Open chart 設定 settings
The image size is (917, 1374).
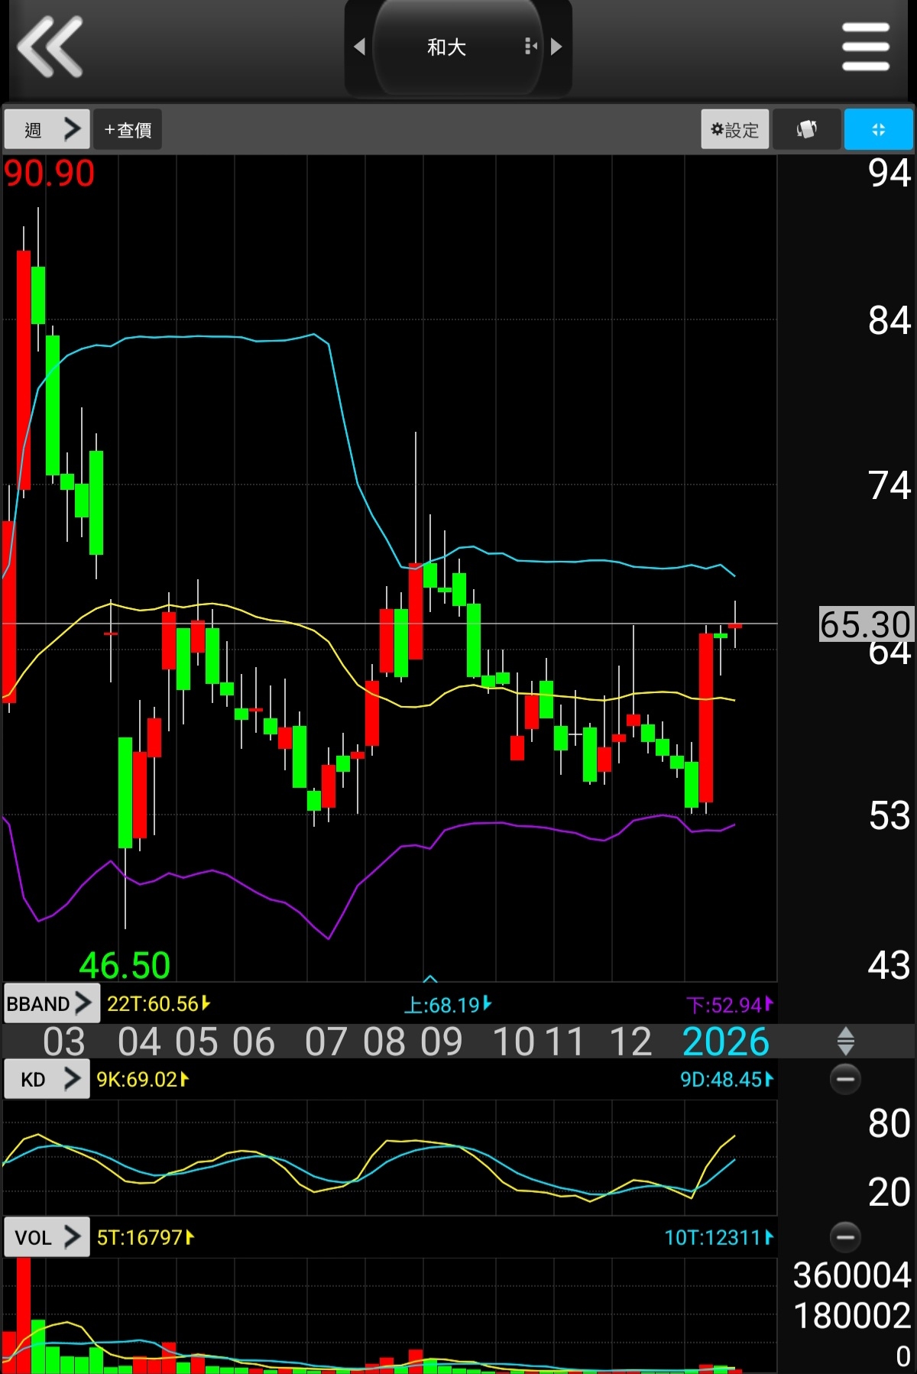734,129
